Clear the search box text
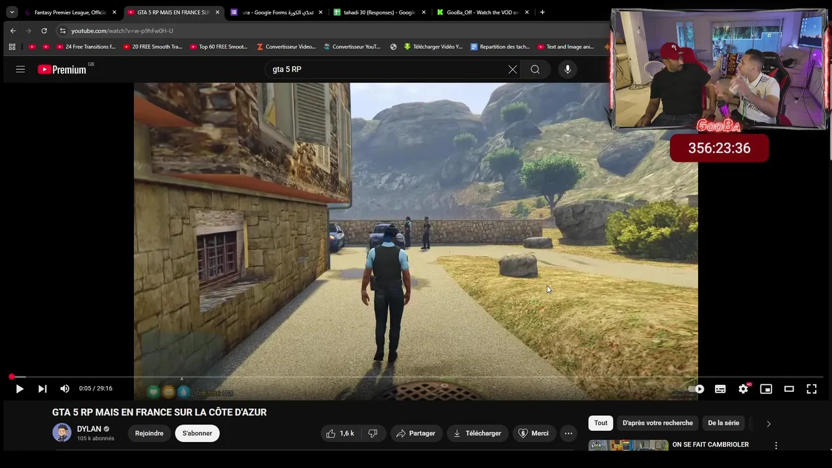 coord(512,70)
